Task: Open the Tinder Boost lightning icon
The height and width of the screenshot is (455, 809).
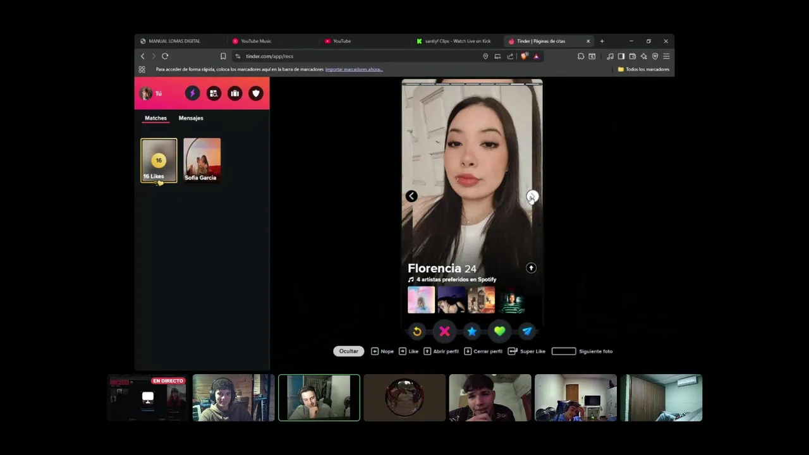Action: tap(192, 94)
